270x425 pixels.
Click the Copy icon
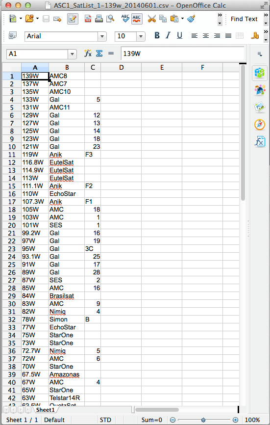point(163,19)
